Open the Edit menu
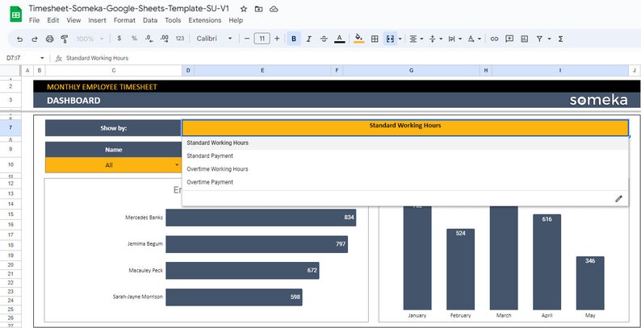The image size is (641, 328). [53, 20]
